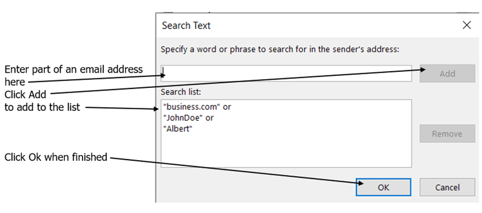Click the Add button

(447, 73)
